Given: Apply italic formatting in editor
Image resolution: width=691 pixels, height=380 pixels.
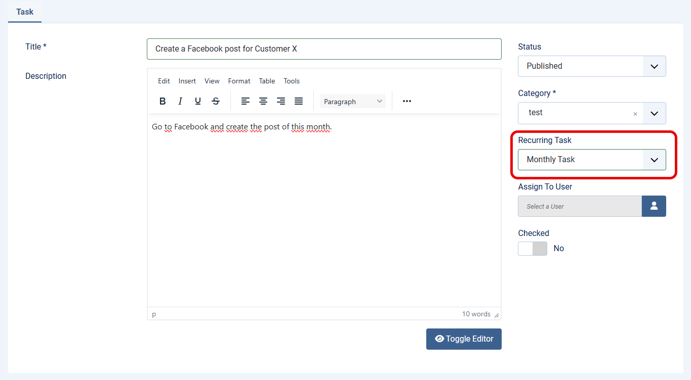Looking at the screenshot, I should [x=180, y=101].
